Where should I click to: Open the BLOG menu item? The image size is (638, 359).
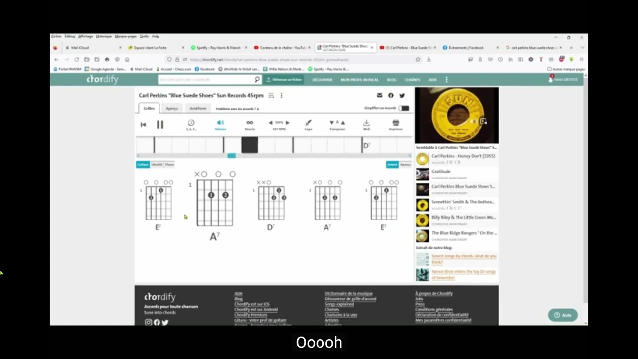pyautogui.click(x=392, y=80)
